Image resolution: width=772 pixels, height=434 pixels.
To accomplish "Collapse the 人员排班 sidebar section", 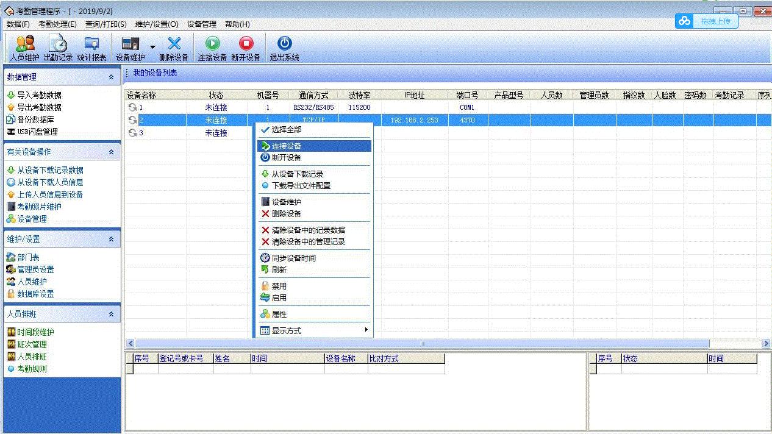I will click(111, 314).
